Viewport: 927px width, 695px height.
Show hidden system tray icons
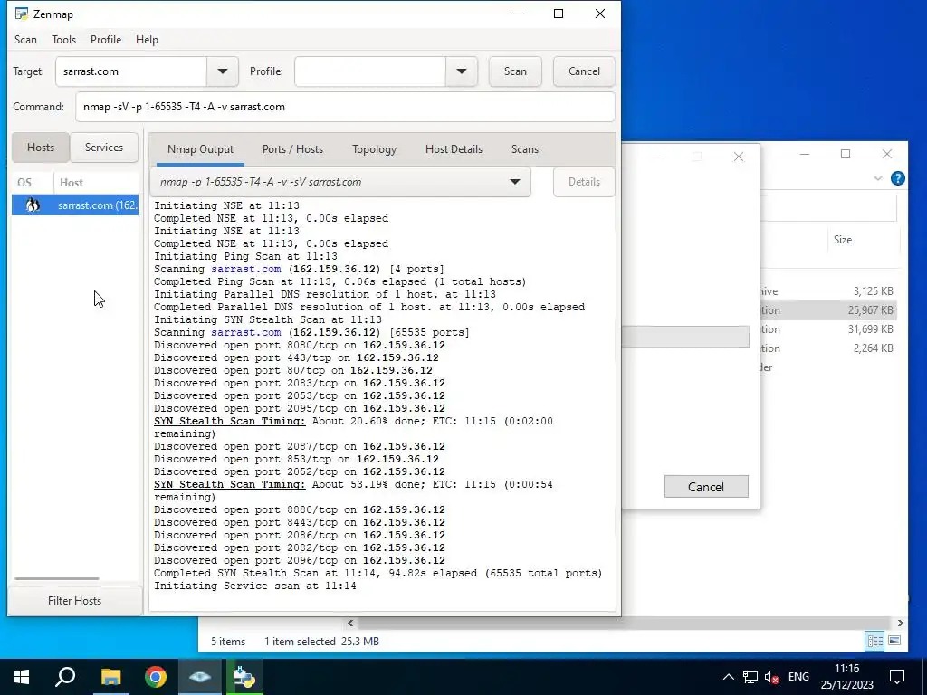point(729,677)
